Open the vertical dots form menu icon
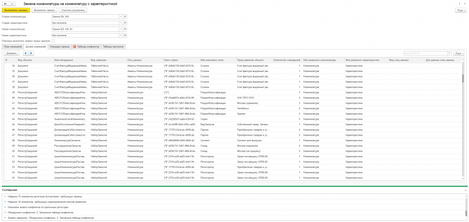The image size is (469, 222). 459,4
